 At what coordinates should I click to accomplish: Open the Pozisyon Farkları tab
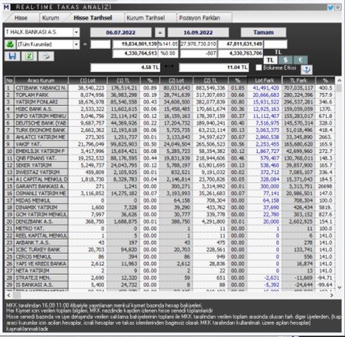[200, 18]
